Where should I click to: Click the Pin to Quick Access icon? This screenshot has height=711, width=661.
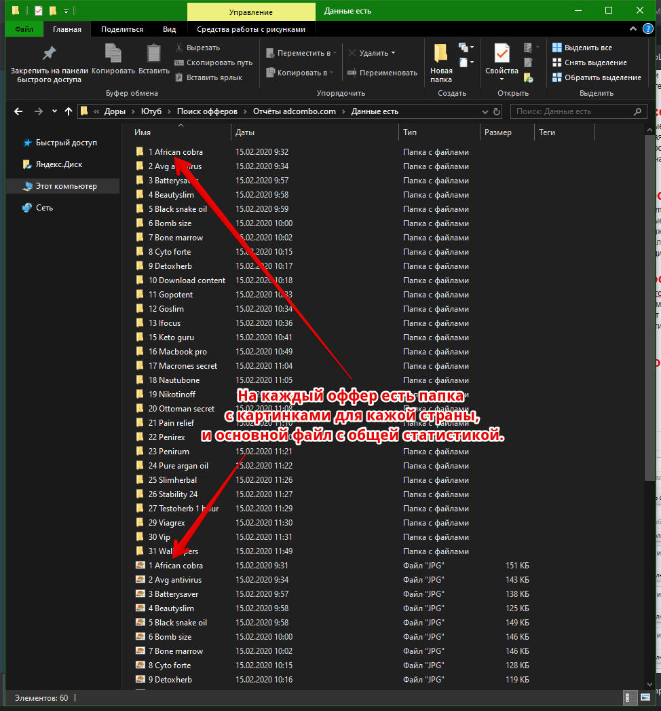click(49, 54)
